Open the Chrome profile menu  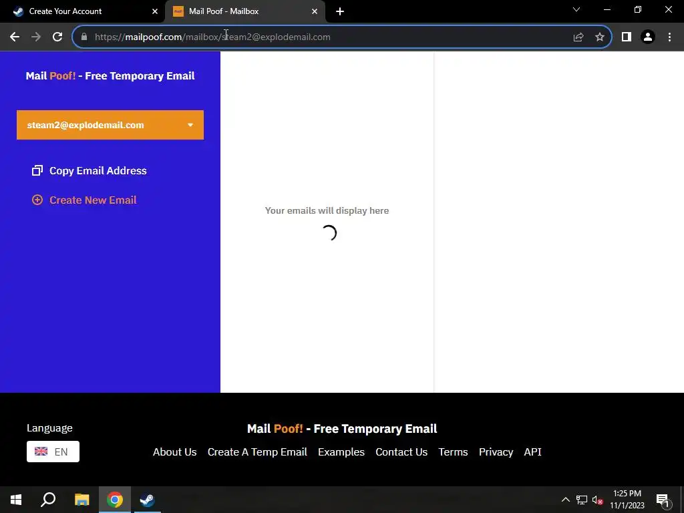coord(648,37)
